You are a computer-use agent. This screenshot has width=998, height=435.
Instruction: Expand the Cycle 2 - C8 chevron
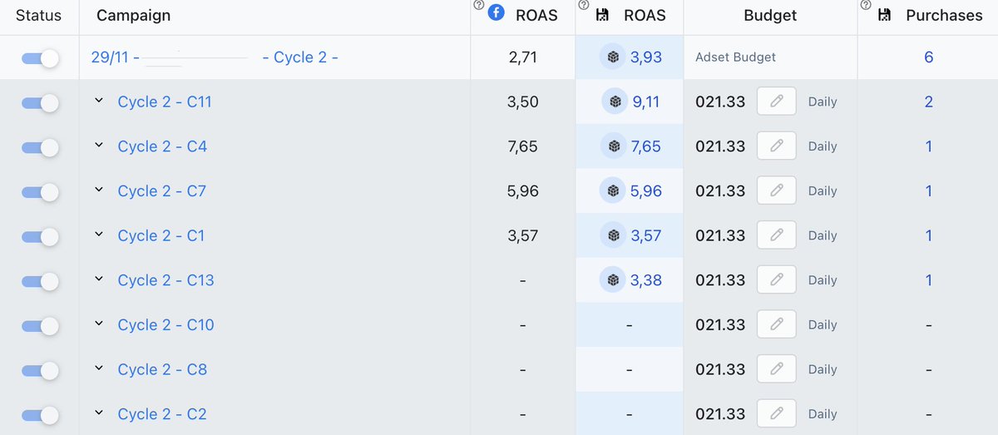[x=98, y=368]
